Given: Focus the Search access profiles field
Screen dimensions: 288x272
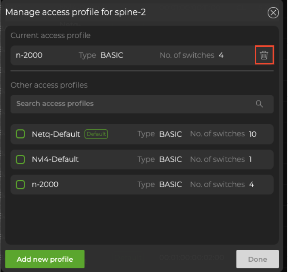Looking at the screenshot, I should (131, 104).
